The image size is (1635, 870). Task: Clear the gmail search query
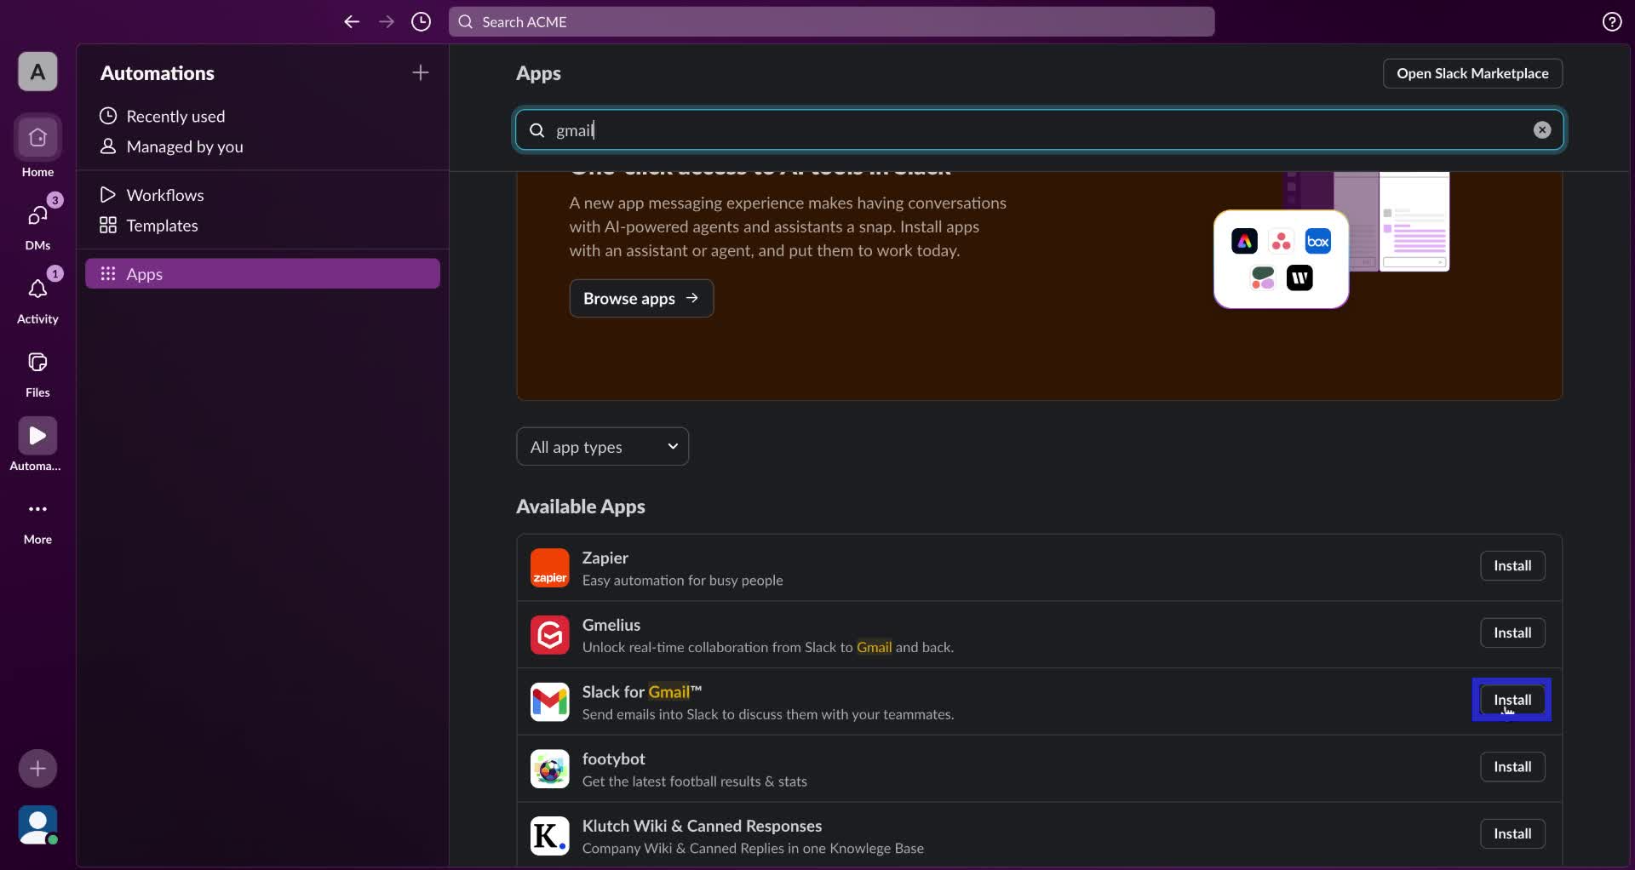pos(1541,129)
